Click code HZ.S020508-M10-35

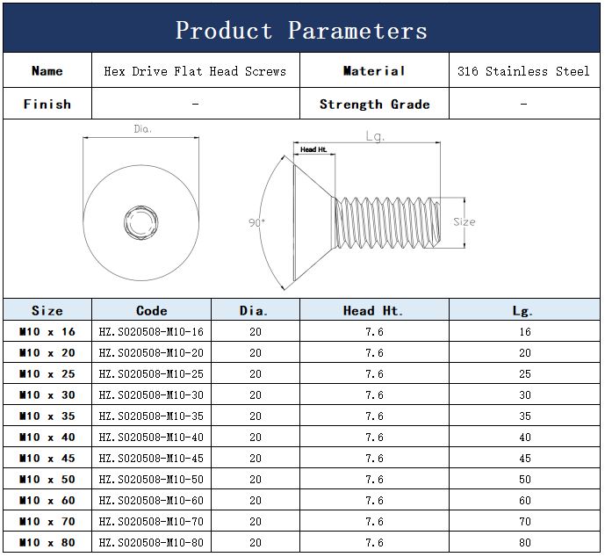(x=151, y=416)
